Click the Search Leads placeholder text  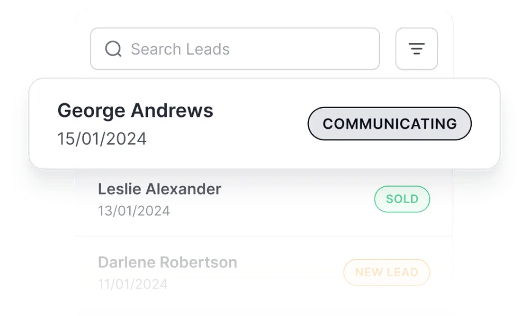[x=180, y=49]
